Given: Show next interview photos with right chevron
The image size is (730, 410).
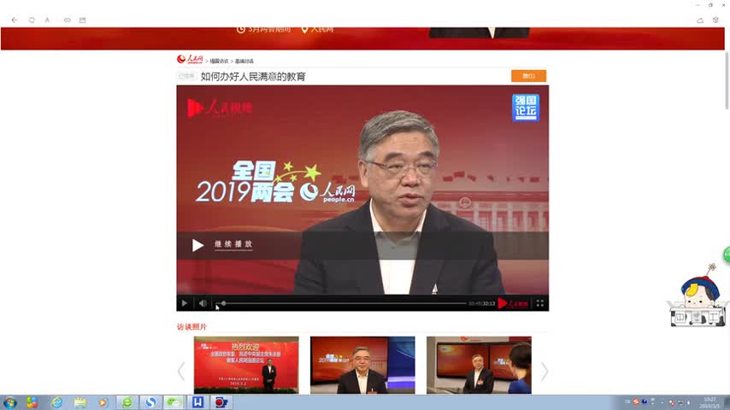Looking at the screenshot, I should click(x=544, y=371).
